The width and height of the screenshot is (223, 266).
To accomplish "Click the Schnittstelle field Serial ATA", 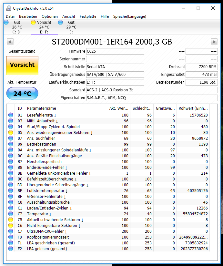I will coord(115,67).
